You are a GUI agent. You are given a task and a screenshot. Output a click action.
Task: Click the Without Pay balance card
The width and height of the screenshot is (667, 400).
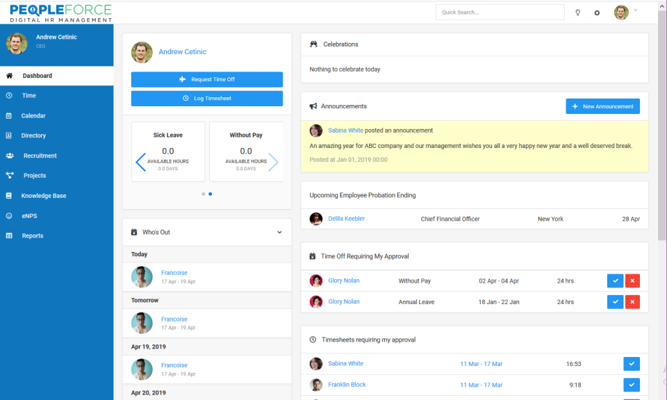[x=246, y=152]
